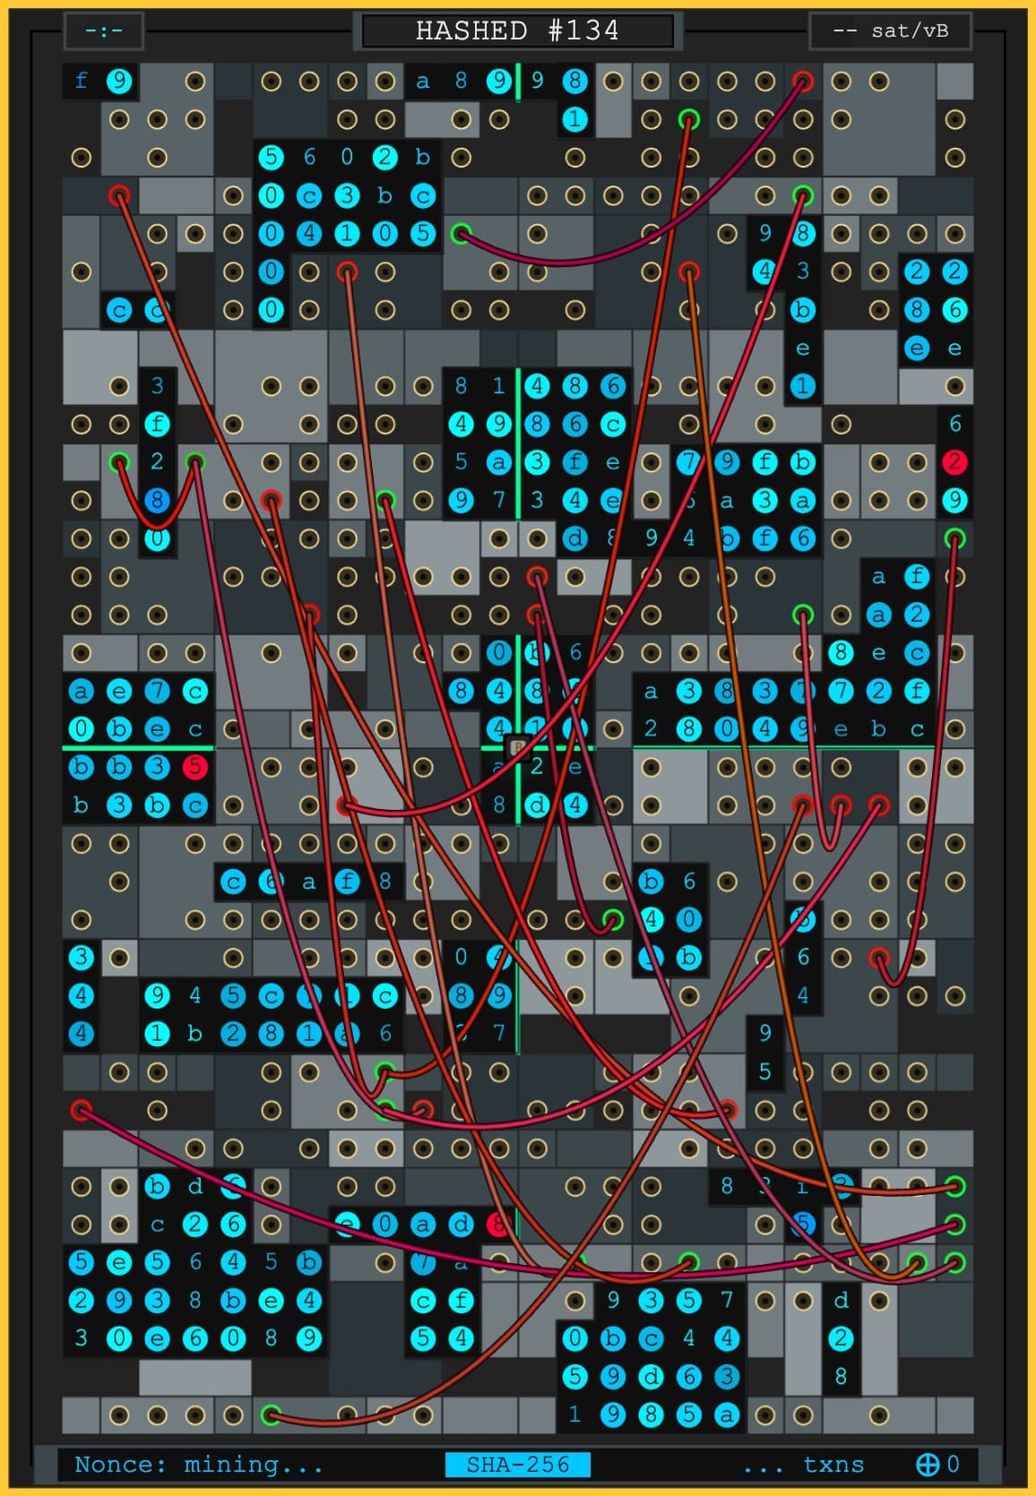Click the red-ringed jack at far left edge
This screenshot has width=1036, height=1496.
(x=82, y=1111)
